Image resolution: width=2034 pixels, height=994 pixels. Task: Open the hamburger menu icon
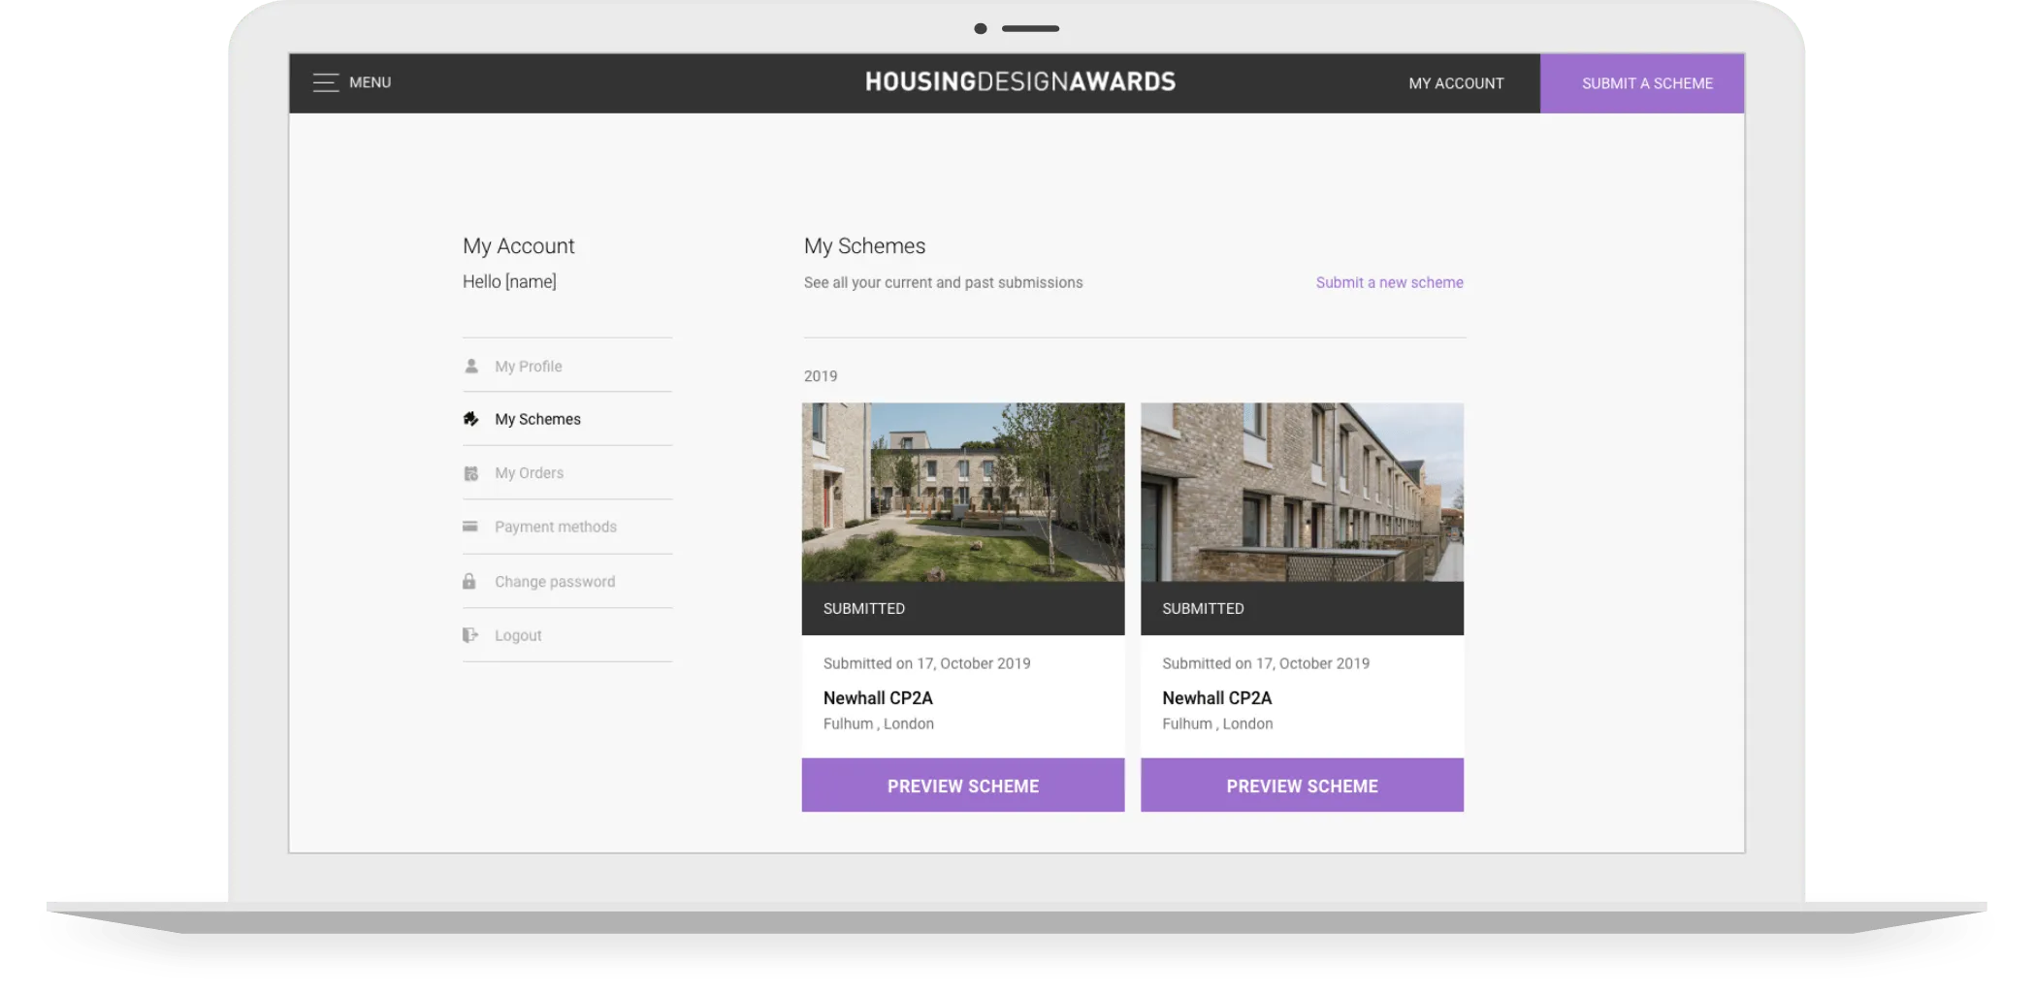[325, 82]
